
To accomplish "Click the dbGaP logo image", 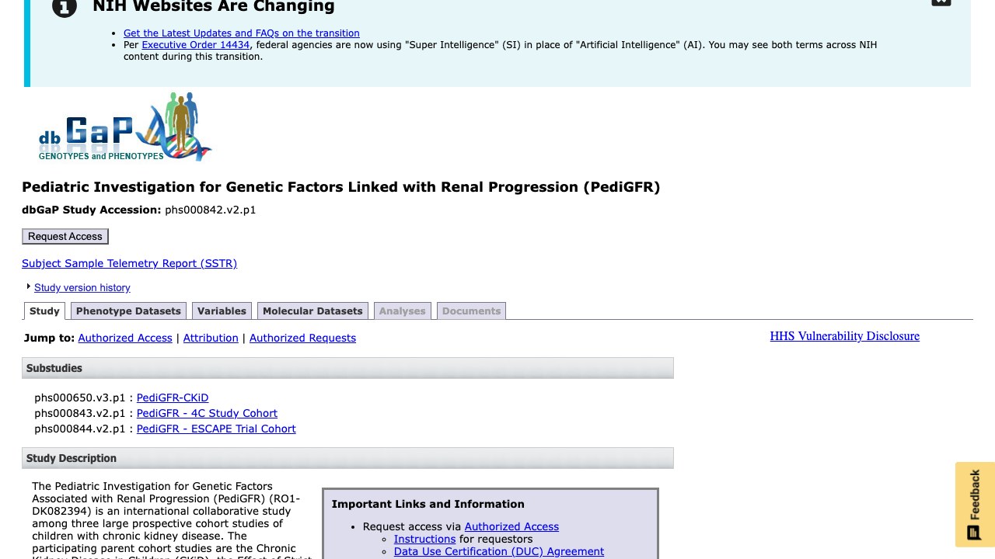I will 125,127.
